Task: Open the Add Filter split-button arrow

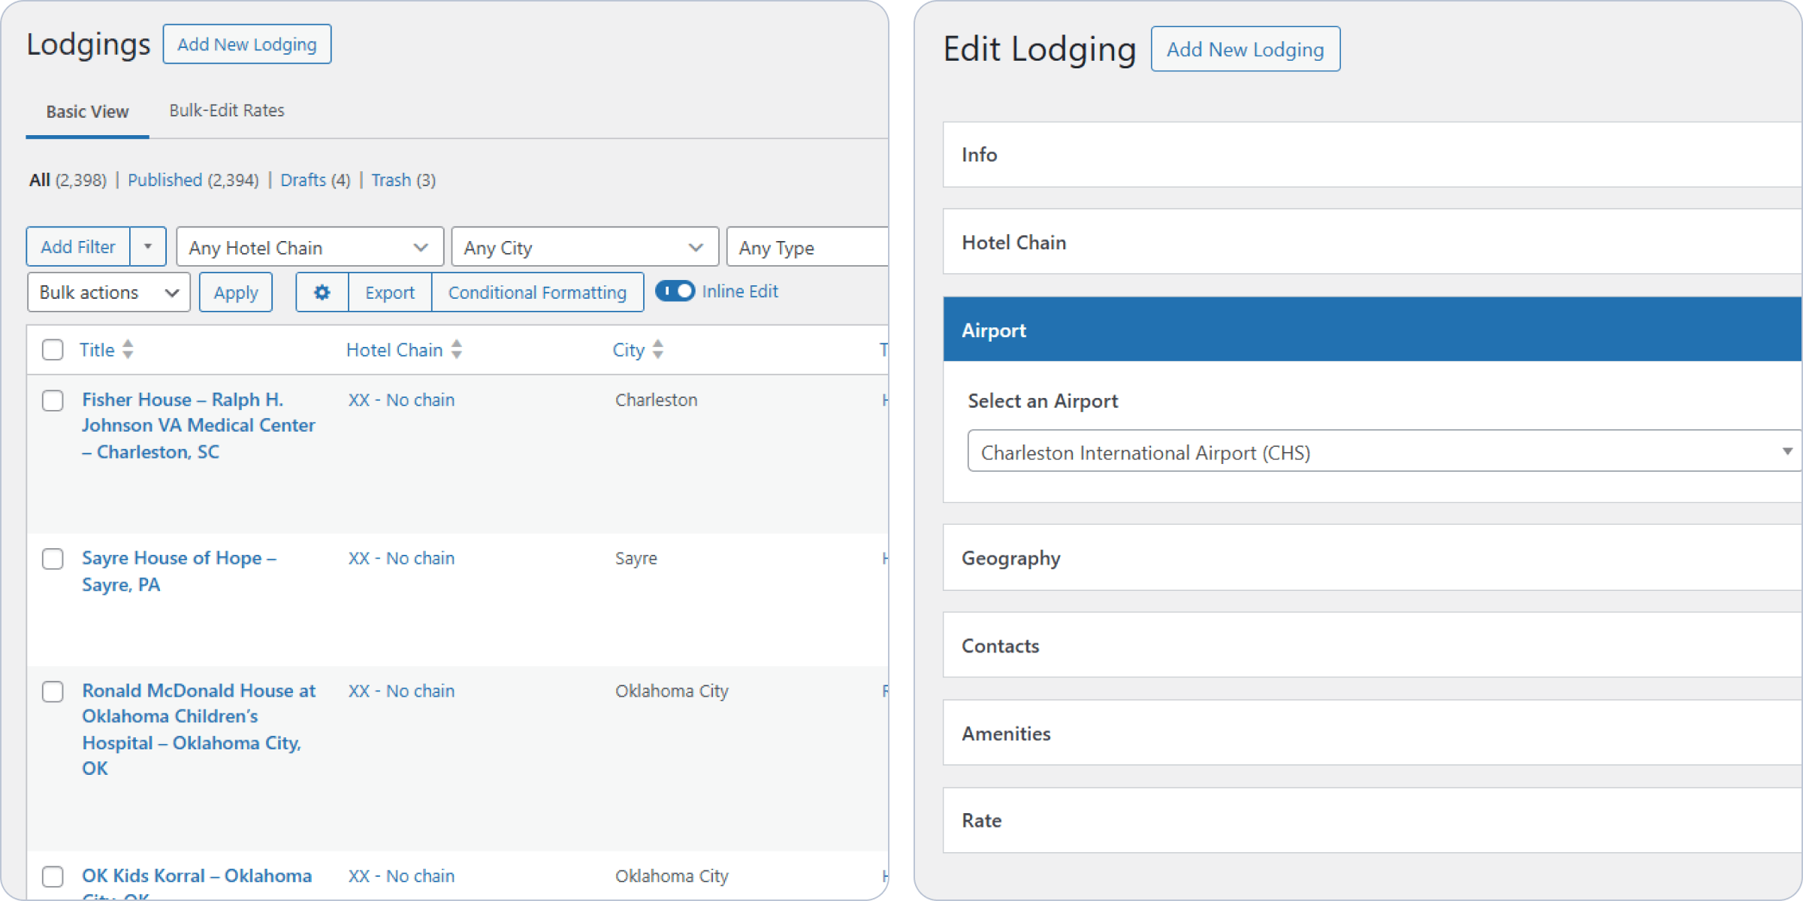Action: (148, 247)
